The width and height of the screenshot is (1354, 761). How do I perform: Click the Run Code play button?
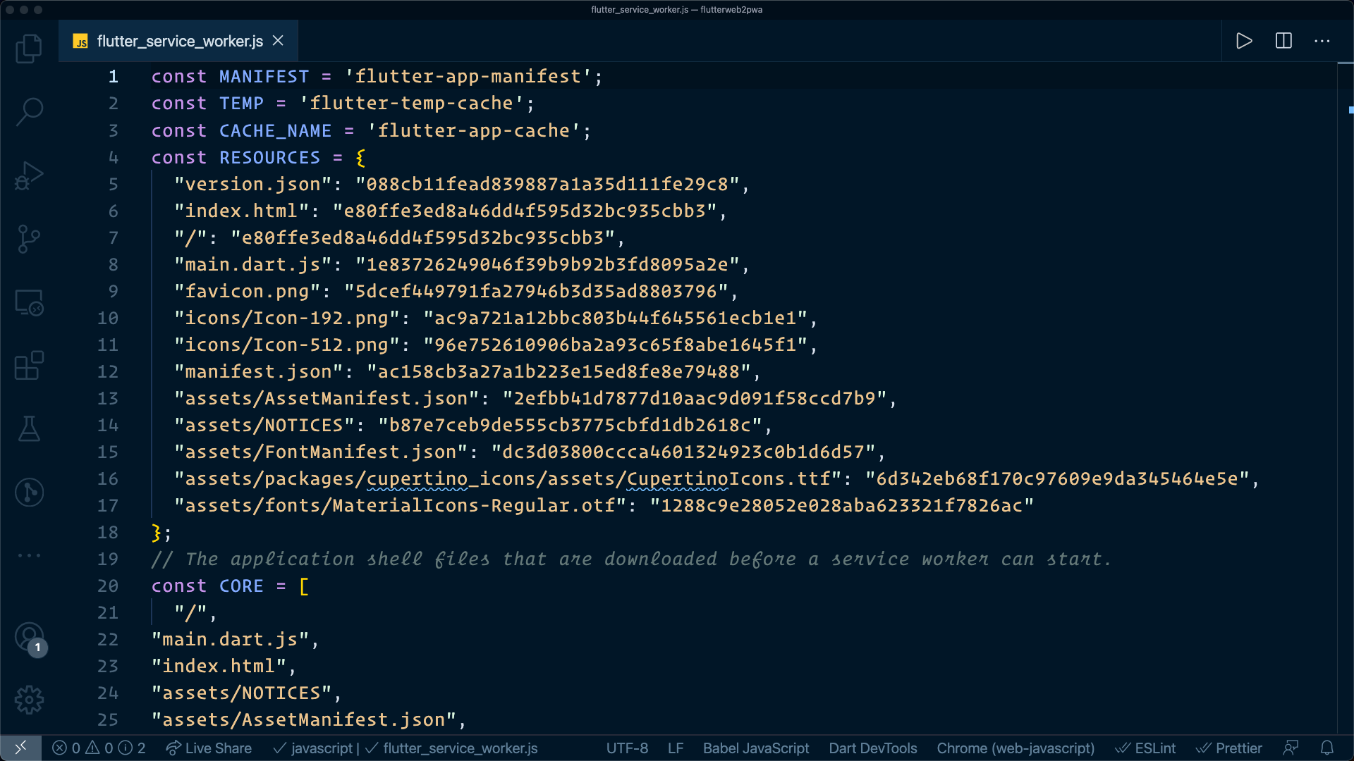coord(1244,41)
